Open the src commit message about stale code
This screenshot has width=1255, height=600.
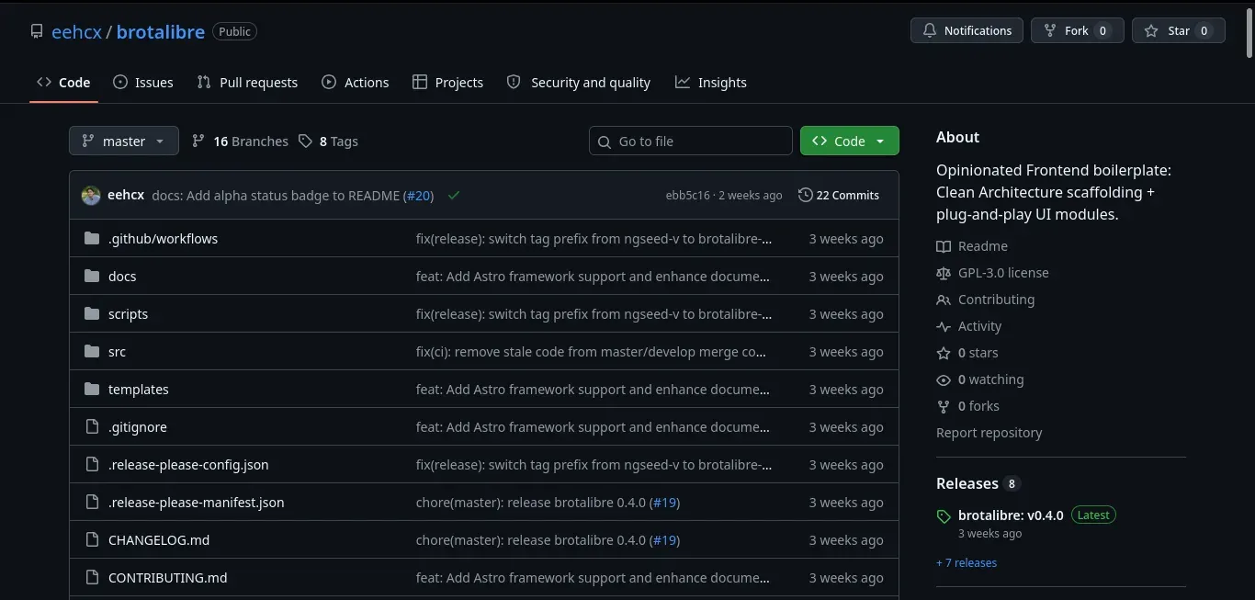click(x=591, y=351)
